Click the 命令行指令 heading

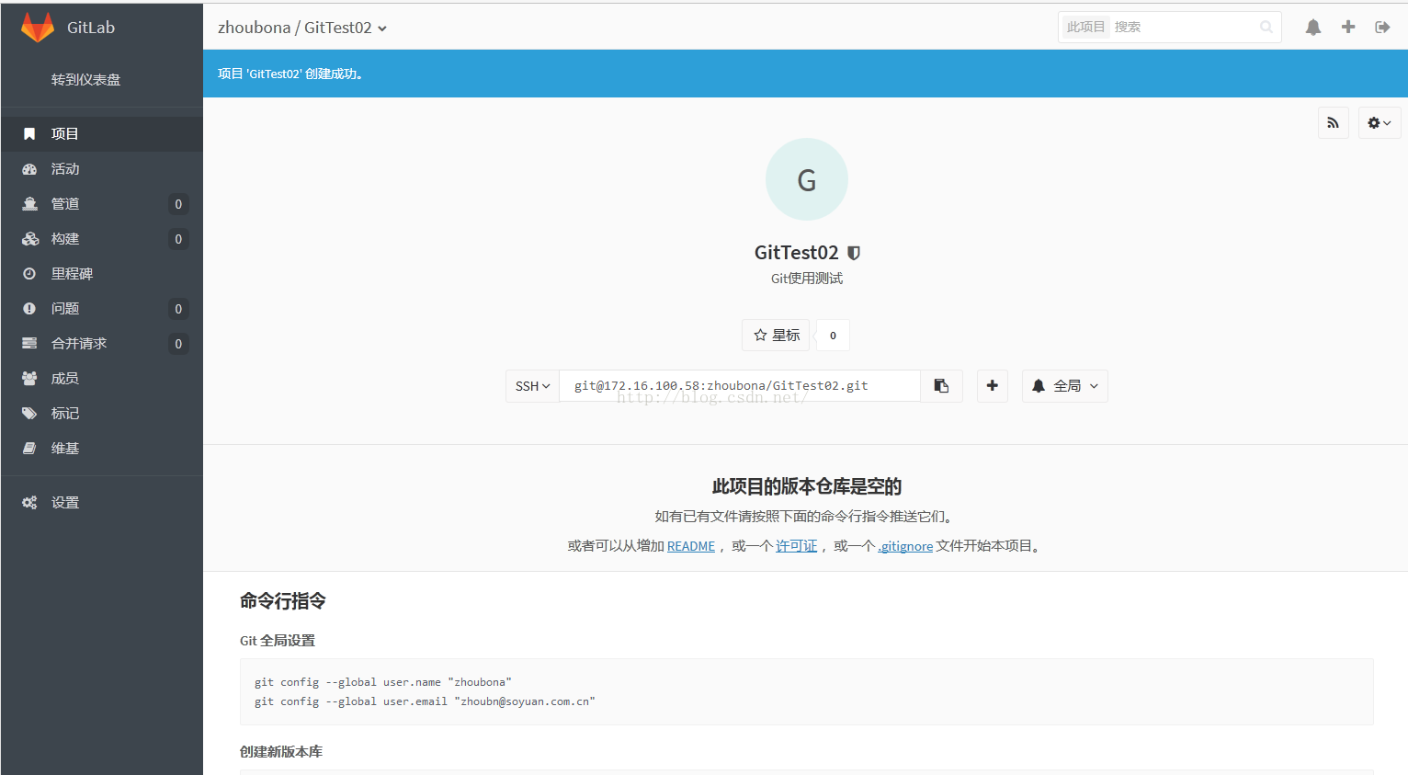point(283,601)
